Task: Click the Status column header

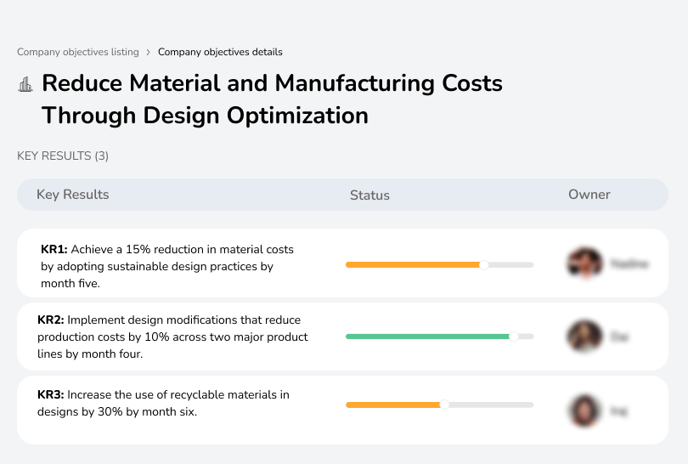Action: click(x=369, y=195)
